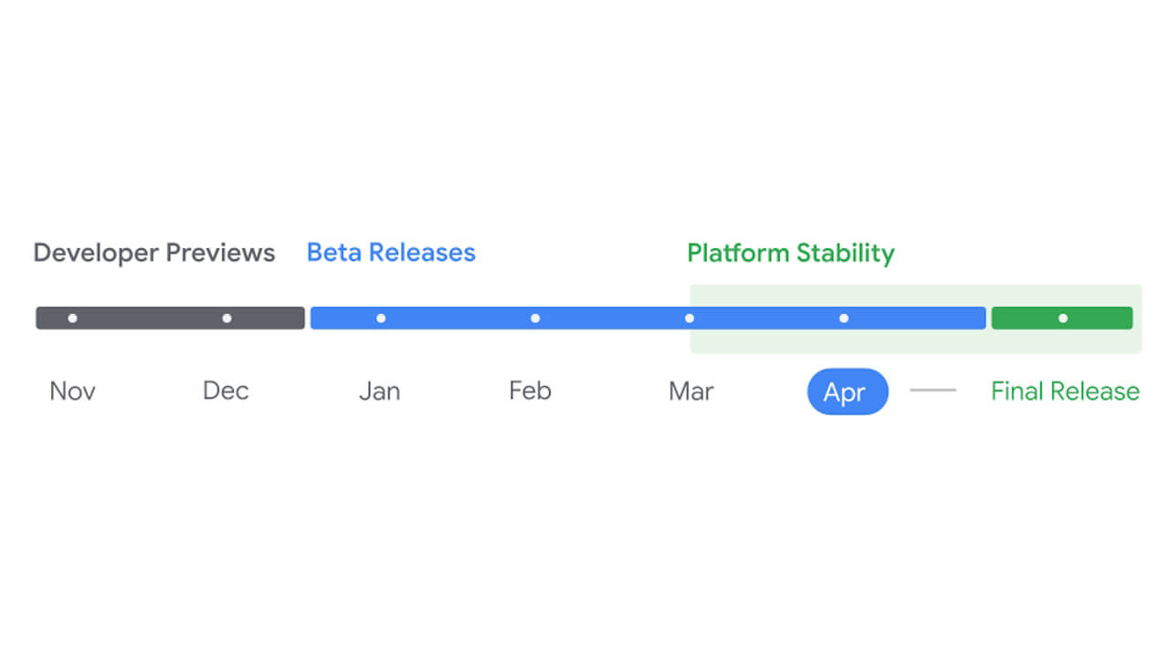Click the Beta Releases heading
1169x657 pixels.
tap(391, 253)
